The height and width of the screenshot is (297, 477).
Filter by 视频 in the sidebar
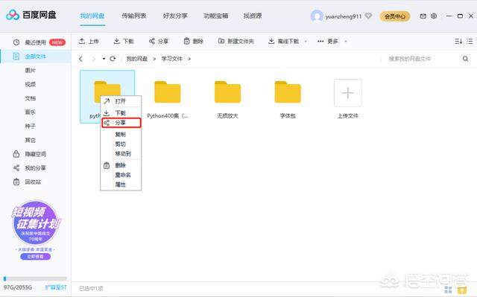point(30,84)
